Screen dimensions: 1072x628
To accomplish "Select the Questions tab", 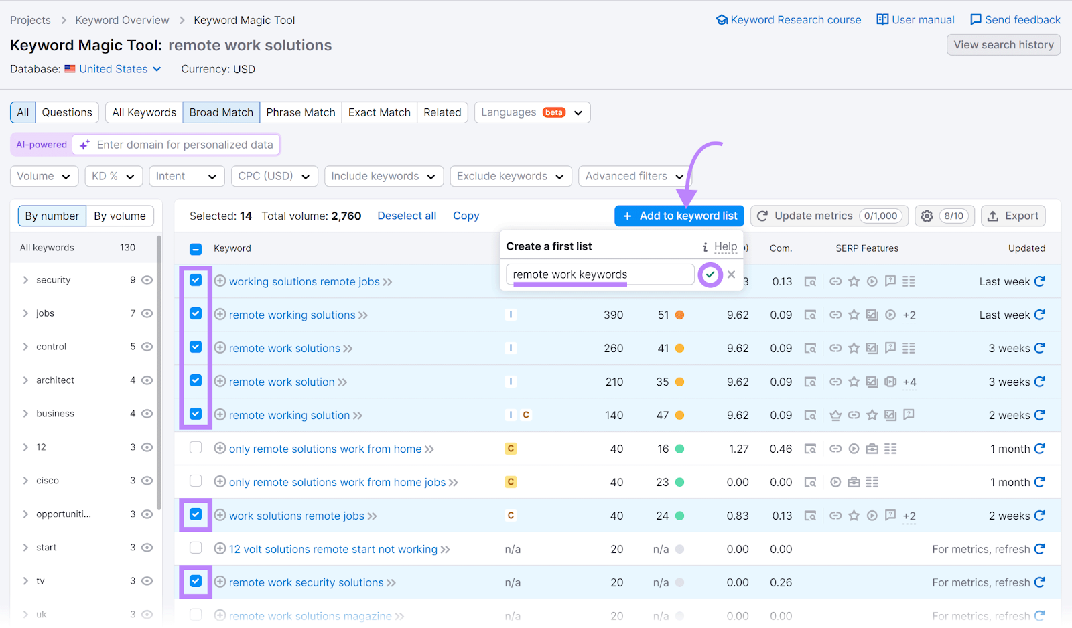I will click(66, 112).
